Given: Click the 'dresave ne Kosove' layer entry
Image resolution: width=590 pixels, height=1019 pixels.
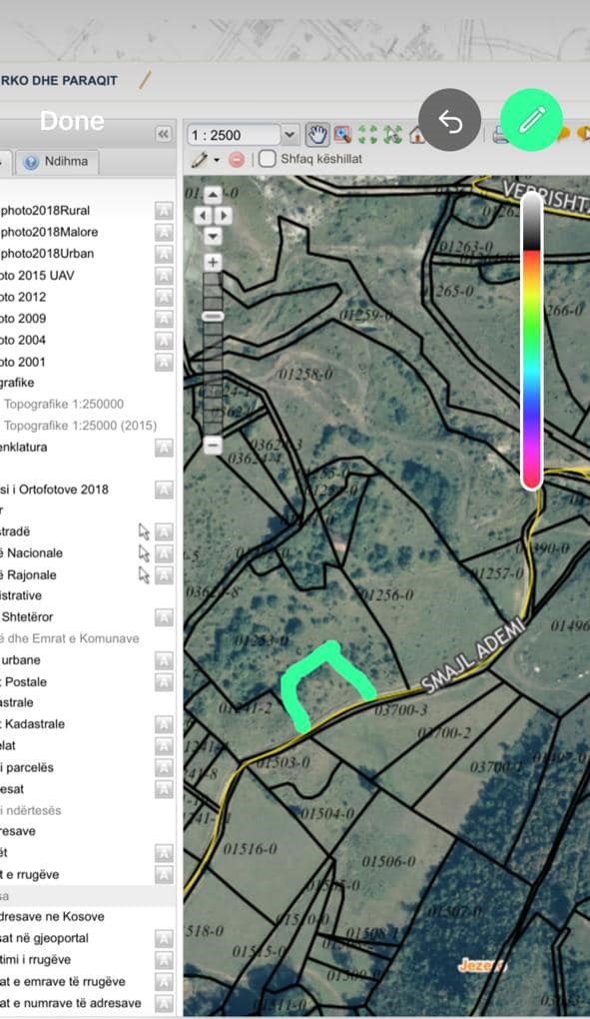Looking at the screenshot, I should coord(53,917).
